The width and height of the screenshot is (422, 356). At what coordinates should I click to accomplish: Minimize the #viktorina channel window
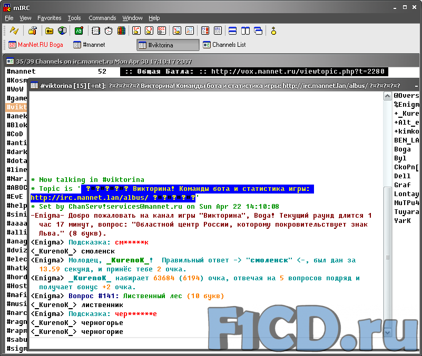coord(416,86)
